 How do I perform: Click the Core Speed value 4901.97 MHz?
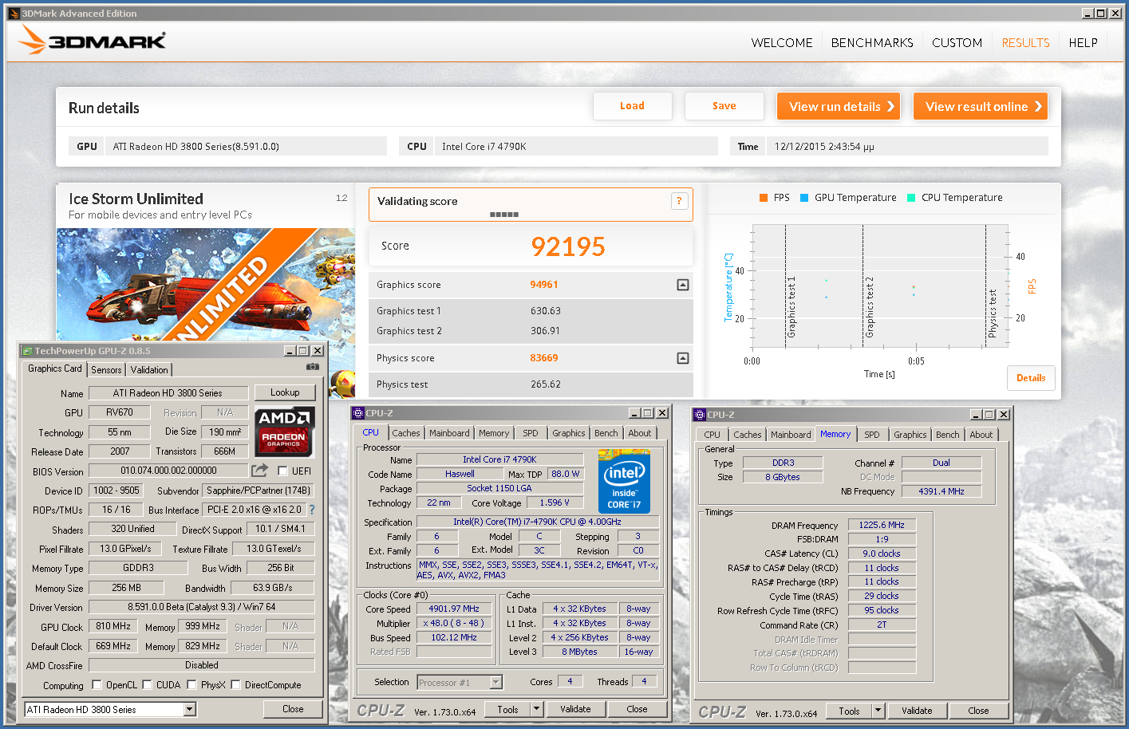point(454,609)
